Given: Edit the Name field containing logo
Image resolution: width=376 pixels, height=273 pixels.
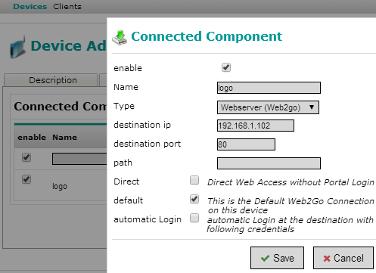Looking at the screenshot, I should pyautogui.click(x=269, y=88).
